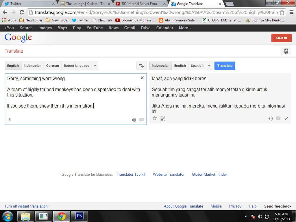Viewport: 296px width, 222px height.
Task: Open the Help footer link
Action: coord(252,206)
